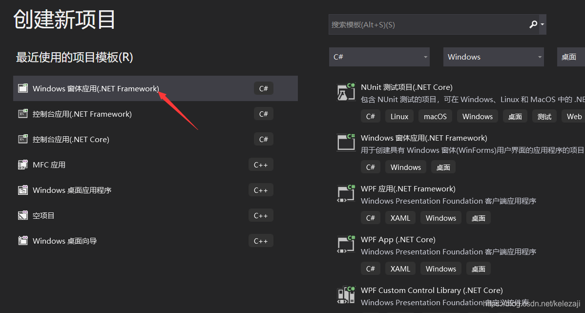Click the WPF 应用(.NET Framework) icon
The image size is (585, 313).
point(346,193)
